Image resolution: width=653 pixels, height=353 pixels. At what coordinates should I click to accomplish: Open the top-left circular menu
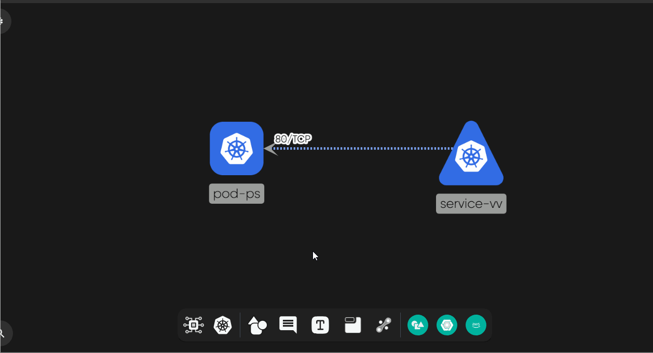[x=3, y=21]
